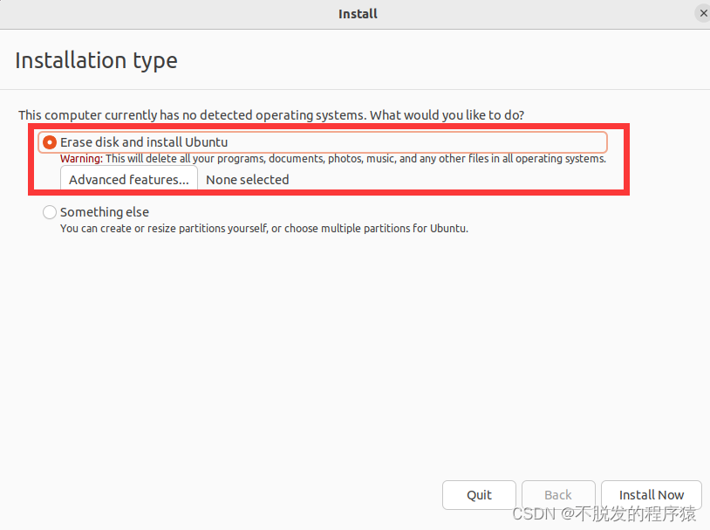710x530 pixels.
Task: Click the warning sentence about deleting all files
Action: coord(356,159)
